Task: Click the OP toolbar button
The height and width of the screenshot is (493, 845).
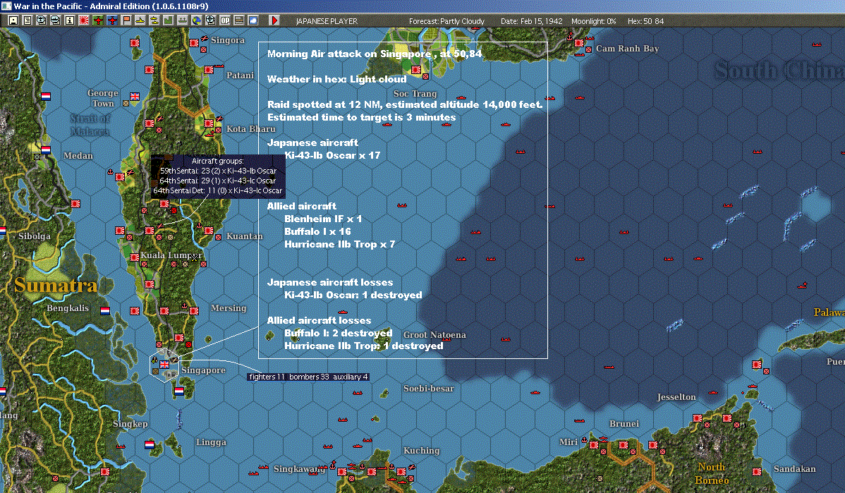Action: click(x=225, y=20)
